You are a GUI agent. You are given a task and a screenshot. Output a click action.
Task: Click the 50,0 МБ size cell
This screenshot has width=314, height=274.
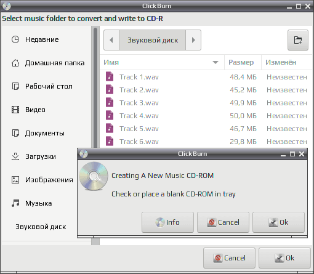point(243,116)
